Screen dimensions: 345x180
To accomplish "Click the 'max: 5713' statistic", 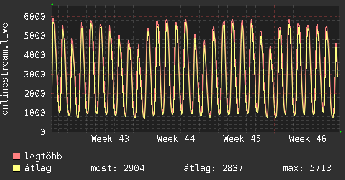I will coord(307,168).
